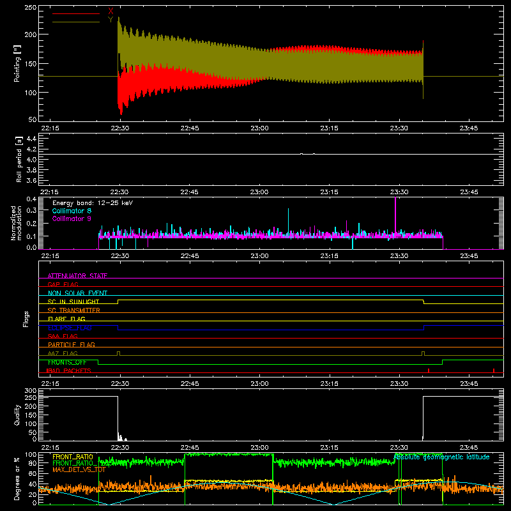Click the "Pointing" y-axis title

17,63
